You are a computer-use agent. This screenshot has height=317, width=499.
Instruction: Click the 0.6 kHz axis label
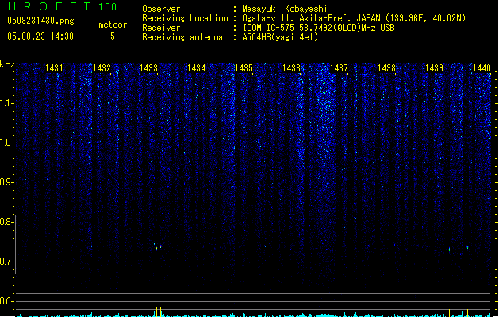click(6, 301)
